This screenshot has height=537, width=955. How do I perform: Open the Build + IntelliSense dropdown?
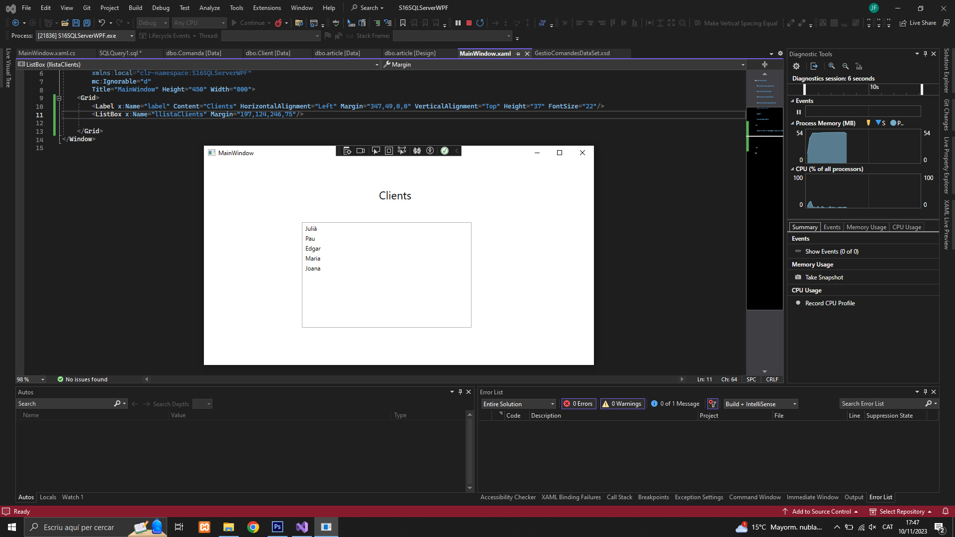(x=761, y=404)
